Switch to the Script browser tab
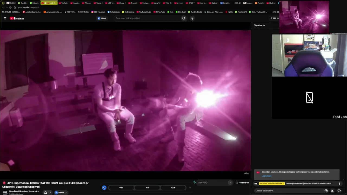 point(225,3)
